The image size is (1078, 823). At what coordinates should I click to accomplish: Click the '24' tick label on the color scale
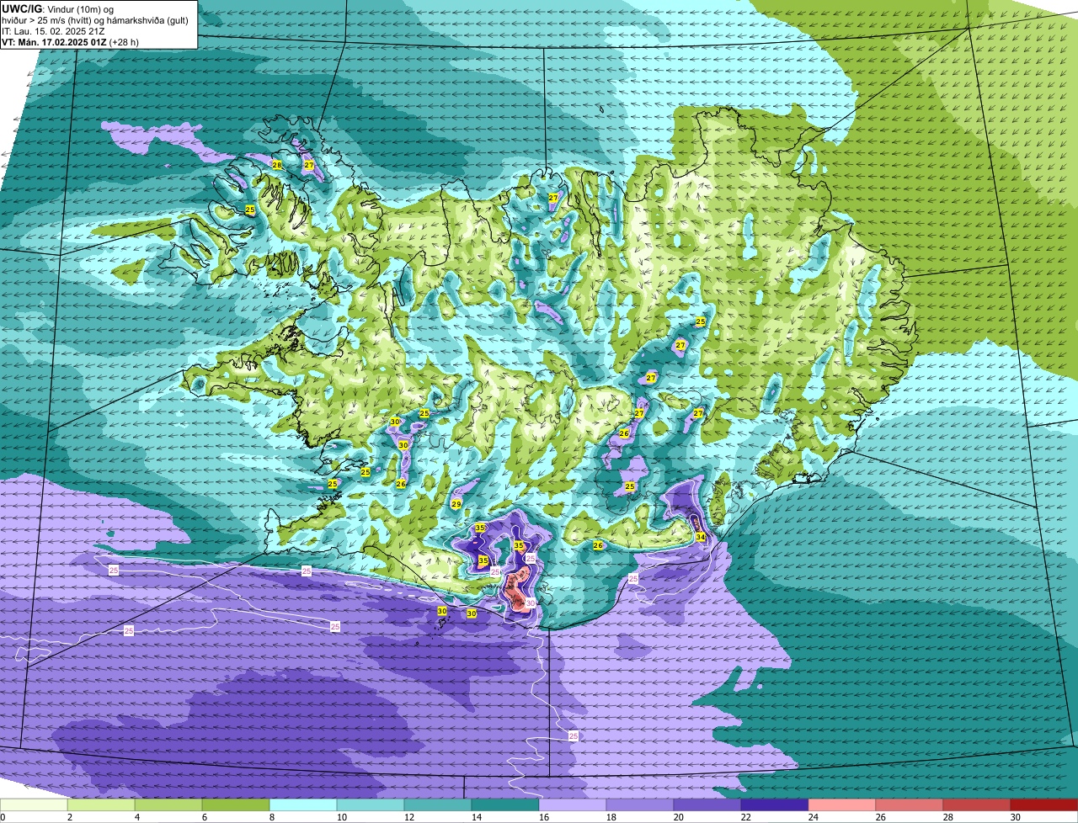[814, 817]
